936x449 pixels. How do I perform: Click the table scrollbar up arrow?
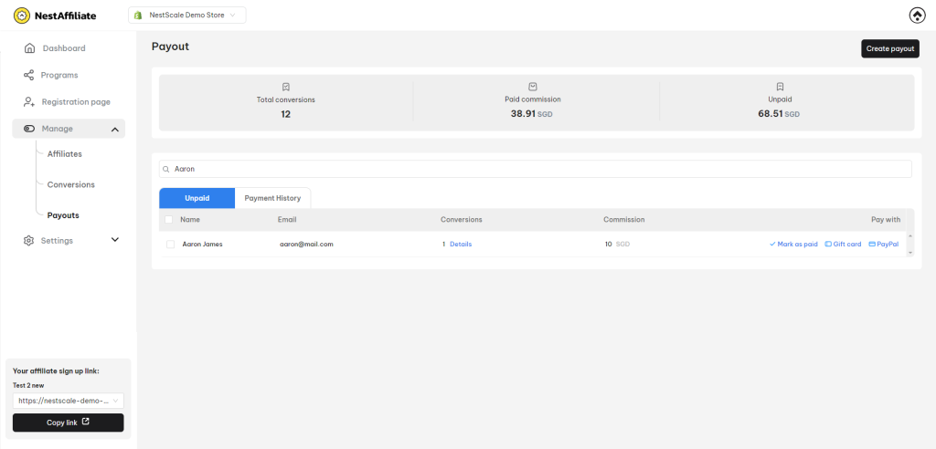click(x=910, y=236)
